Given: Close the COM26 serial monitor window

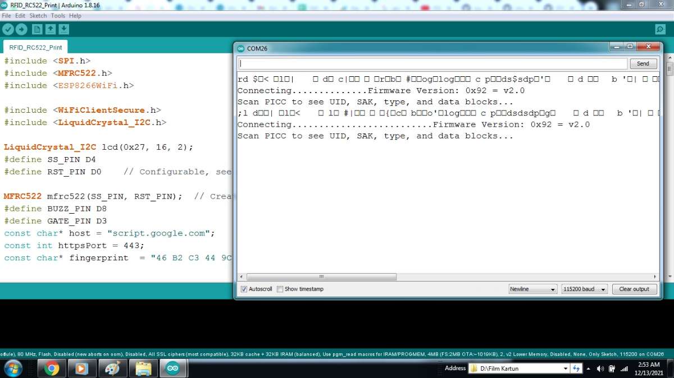Looking at the screenshot, I should point(650,47).
